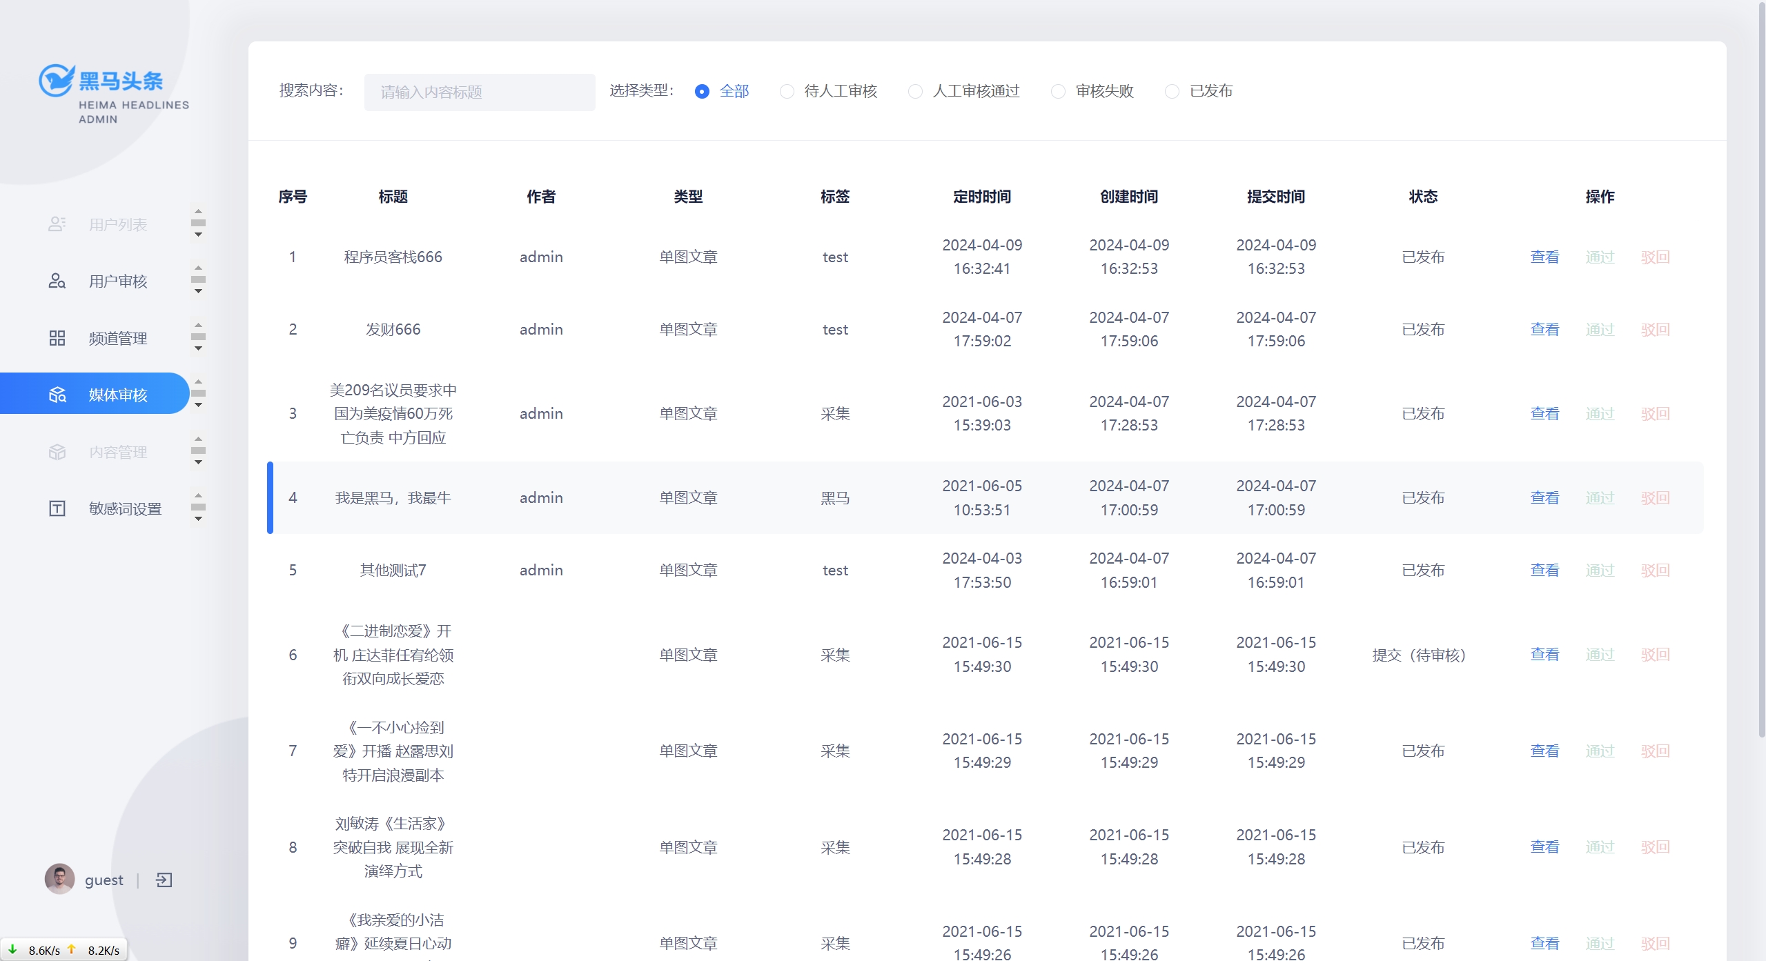
Task: Approve the 《二进制恋爱》 article with 通过
Action: [x=1600, y=654]
